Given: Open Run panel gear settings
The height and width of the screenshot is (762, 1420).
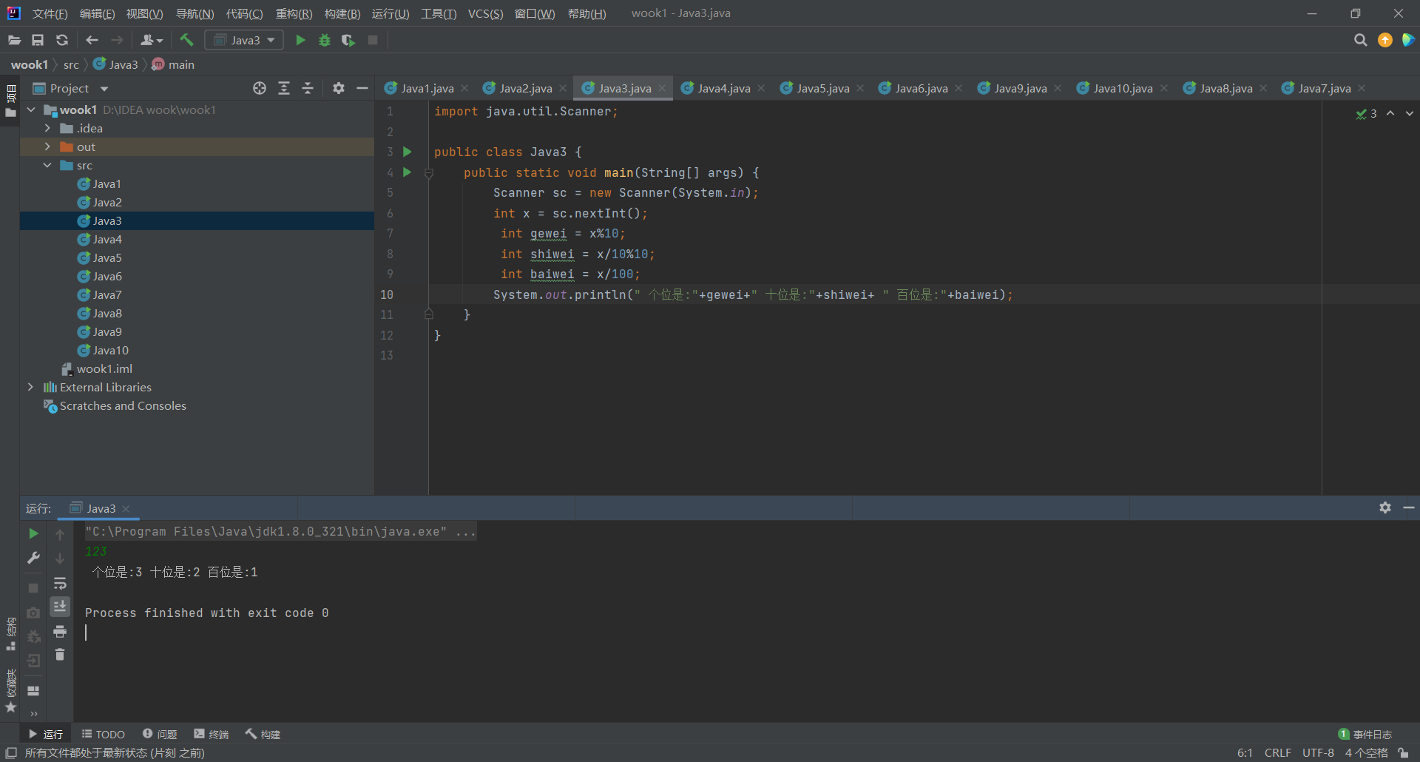Looking at the screenshot, I should (1385, 508).
